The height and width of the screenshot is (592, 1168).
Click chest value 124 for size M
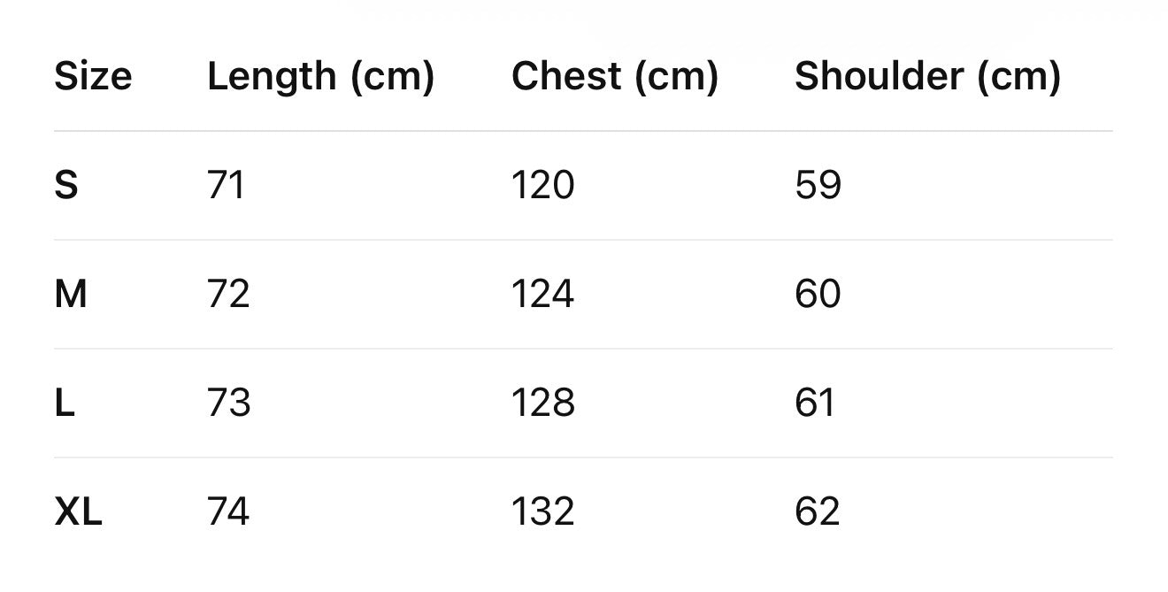coord(542,295)
